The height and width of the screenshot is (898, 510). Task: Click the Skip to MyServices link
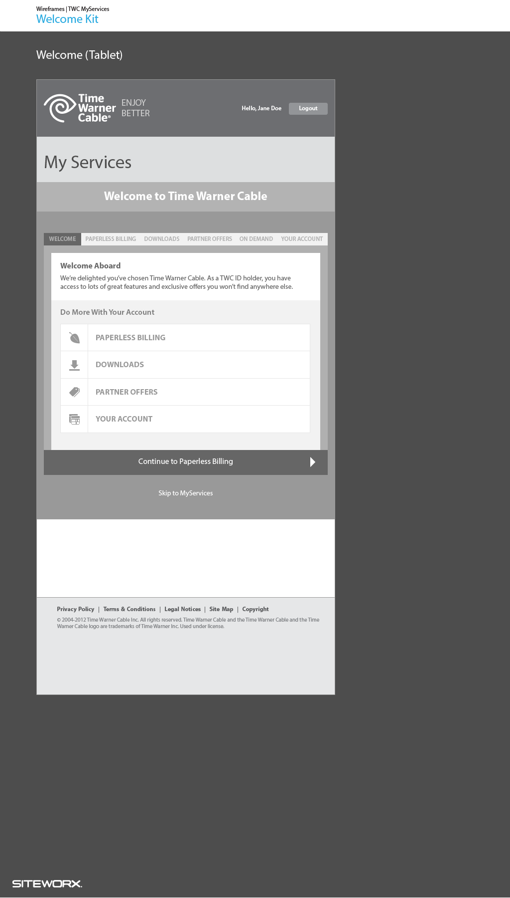[186, 493]
